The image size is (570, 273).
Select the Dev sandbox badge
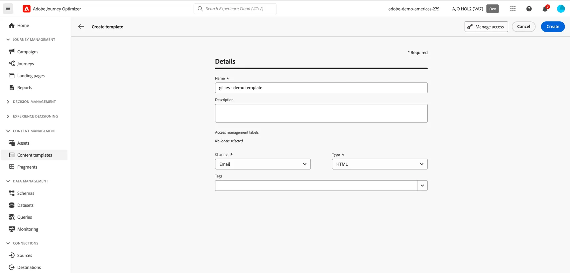[493, 9]
